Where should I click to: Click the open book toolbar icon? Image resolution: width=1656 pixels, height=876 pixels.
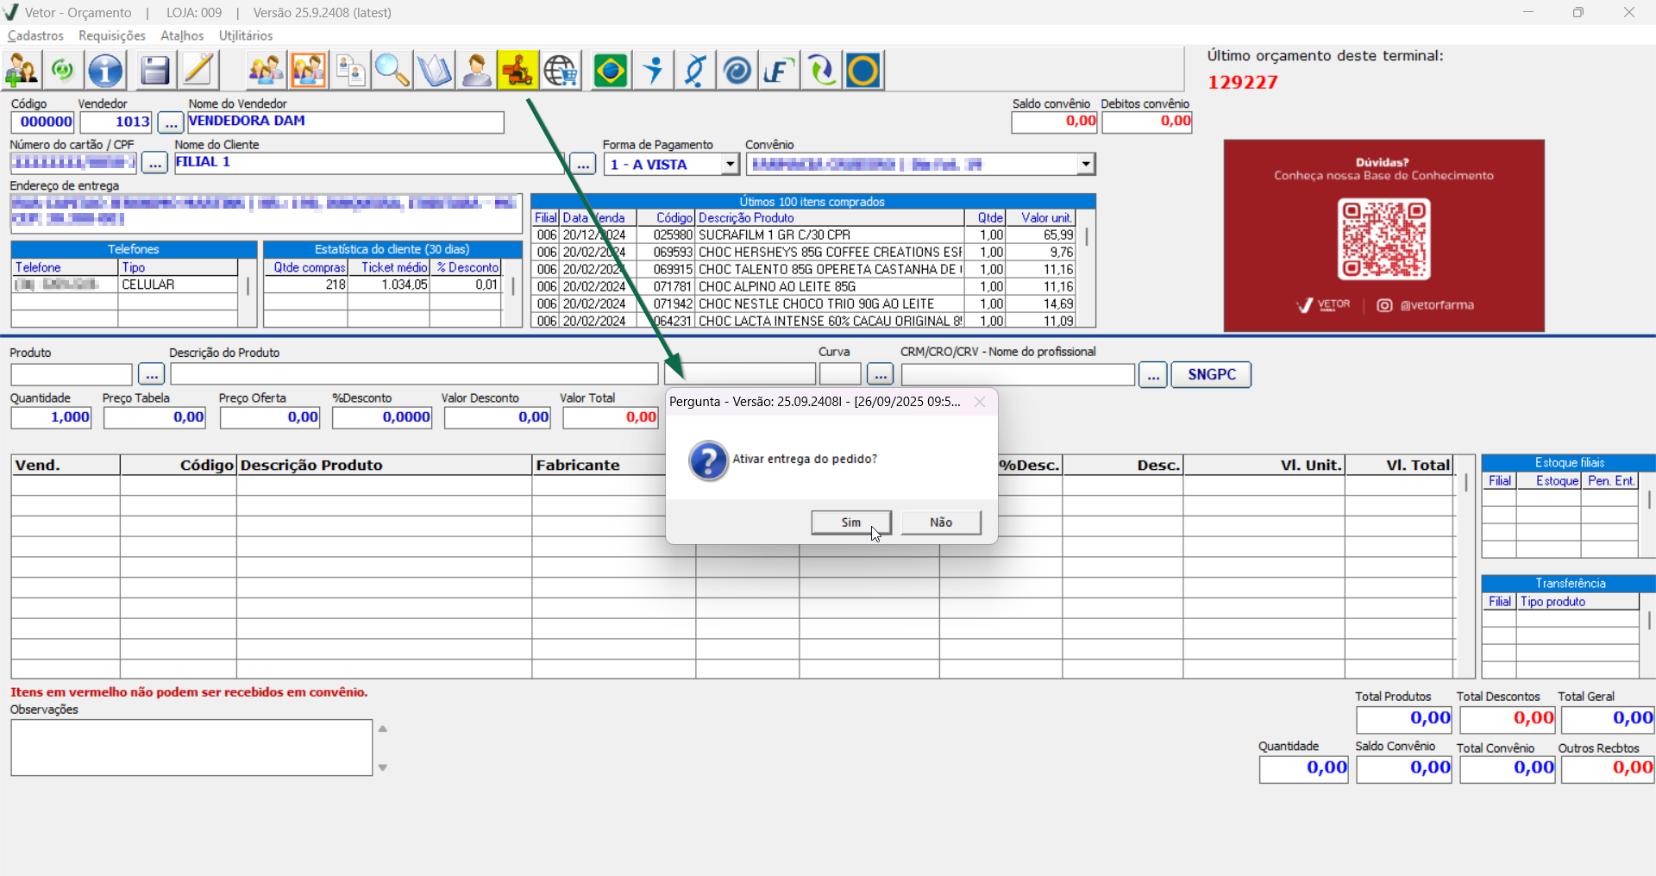[x=434, y=71]
